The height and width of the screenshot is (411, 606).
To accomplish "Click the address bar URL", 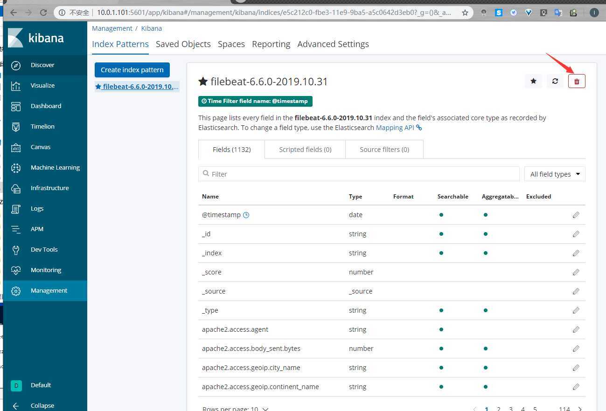I will point(274,13).
